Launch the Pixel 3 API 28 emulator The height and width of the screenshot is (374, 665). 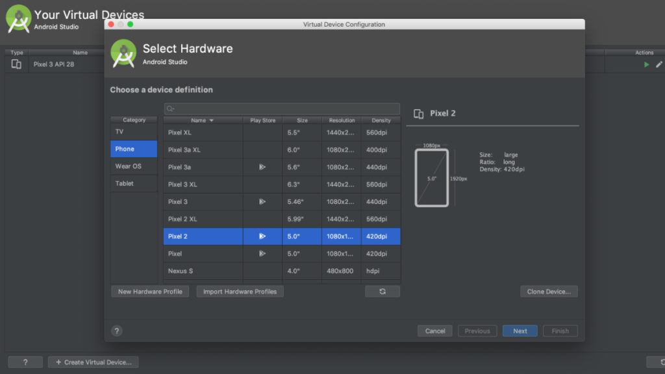coord(646,64)
